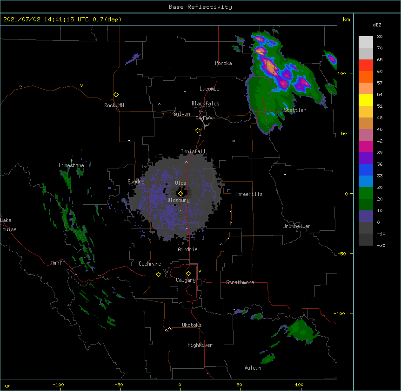Click the light gray 80 dBZ swatch
This screenshot has height=391, width=401.
pyautogui.click(x=366, y=42)
